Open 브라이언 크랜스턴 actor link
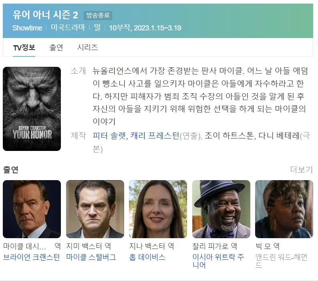Screen dimensions: 318x281 [31, 257]
